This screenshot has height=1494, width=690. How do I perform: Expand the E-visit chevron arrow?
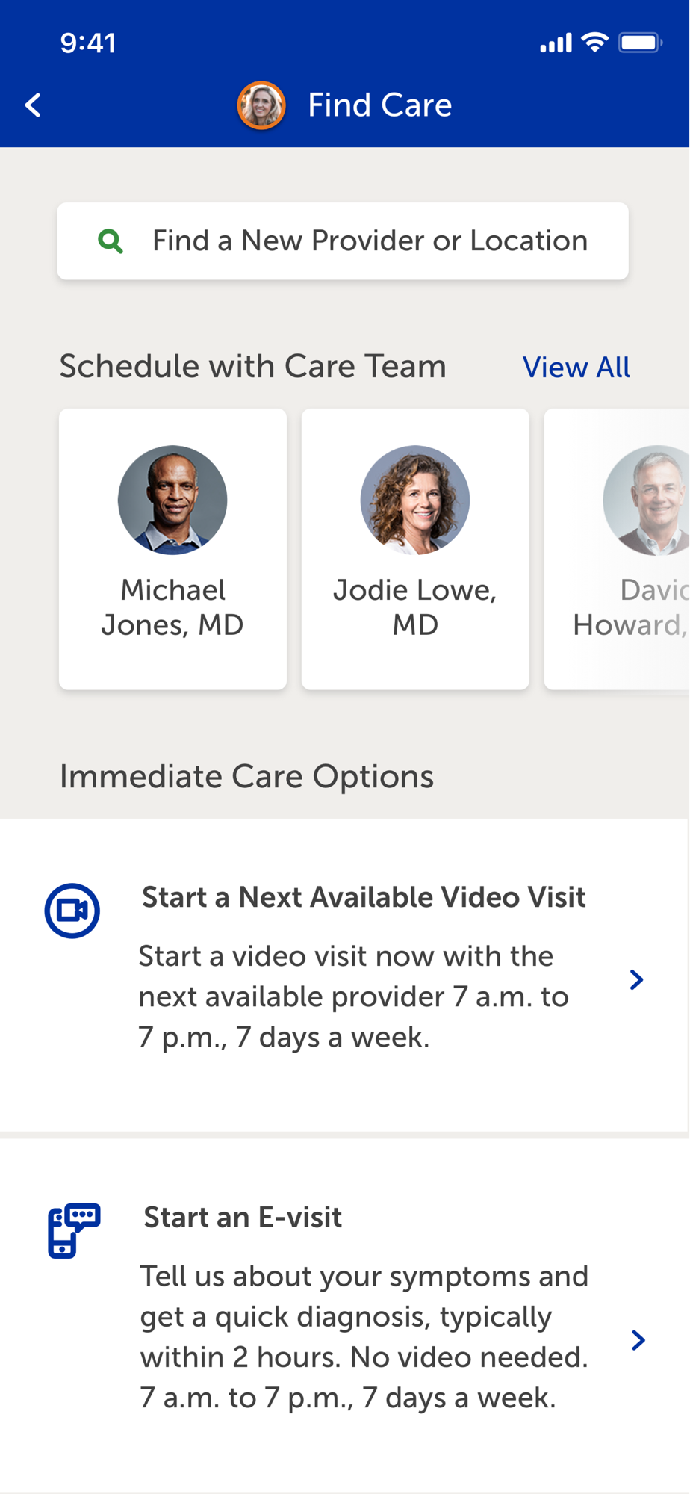click(x=638, y=1340)
